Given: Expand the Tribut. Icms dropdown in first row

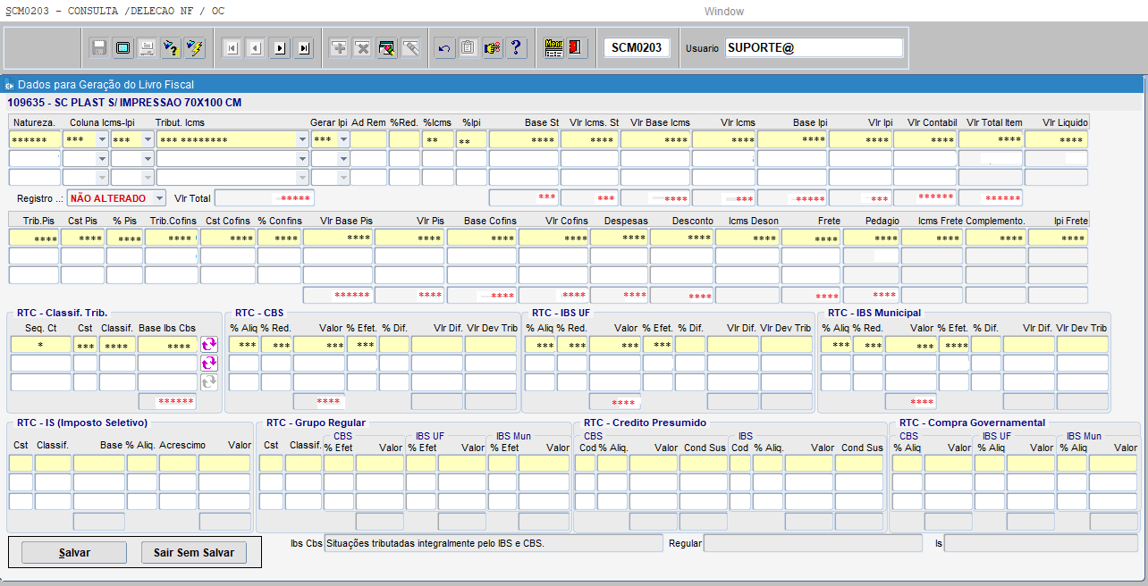Looking at the screenshot, I should [x=301, y=139].
